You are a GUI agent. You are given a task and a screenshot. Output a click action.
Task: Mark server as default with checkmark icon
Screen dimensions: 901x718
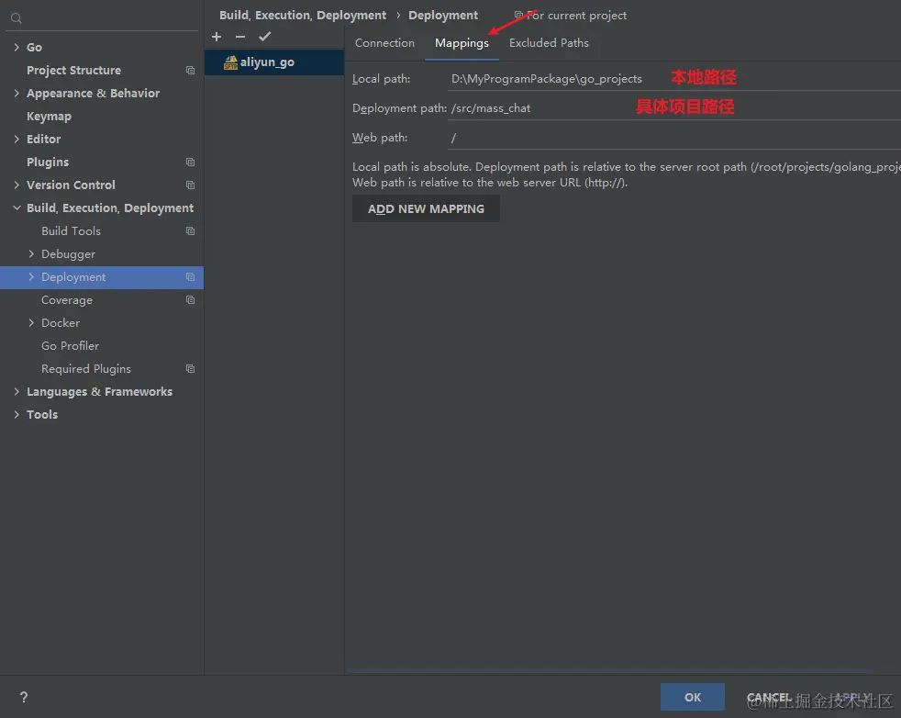pyautogui.click(x=264, y=37)
